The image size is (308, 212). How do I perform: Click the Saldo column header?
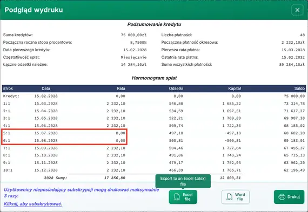click(299, 88)
